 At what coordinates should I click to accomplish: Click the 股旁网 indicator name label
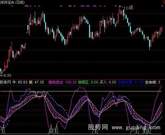tap(5, 82)
